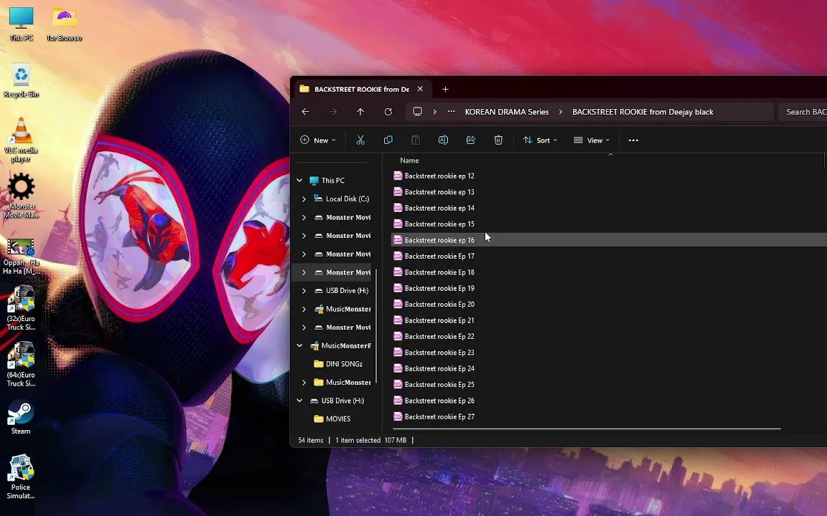Image resolution: width=827 pixels, height=516 pixels.
Task: Select Local Disk (C:) in sidebar
Action: coord(342,199)
